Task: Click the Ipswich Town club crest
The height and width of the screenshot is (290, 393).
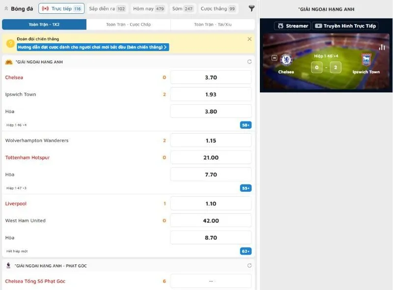Action: click(366, 60)
